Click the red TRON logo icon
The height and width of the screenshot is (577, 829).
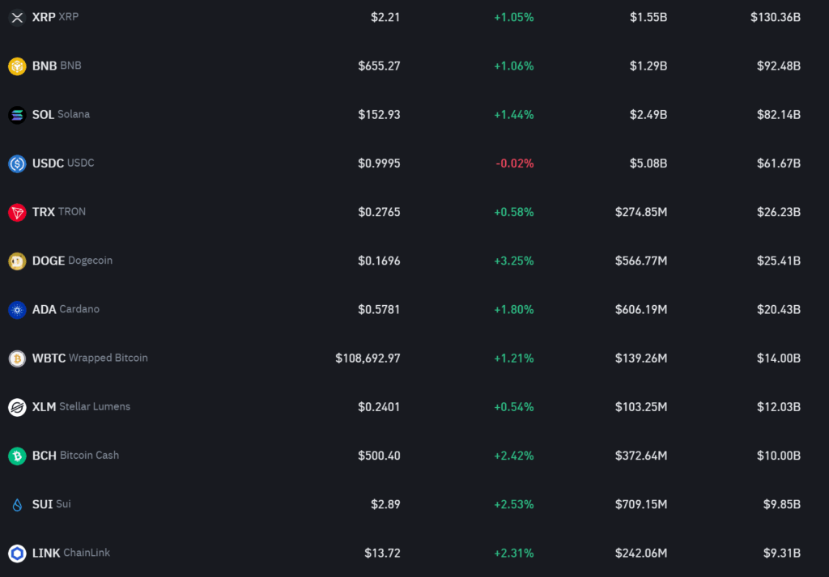click(x=17, y=212)
